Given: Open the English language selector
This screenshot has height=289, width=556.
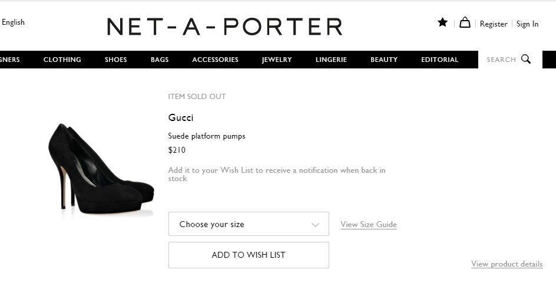Looking at the screenshot, I should [13, 22].
